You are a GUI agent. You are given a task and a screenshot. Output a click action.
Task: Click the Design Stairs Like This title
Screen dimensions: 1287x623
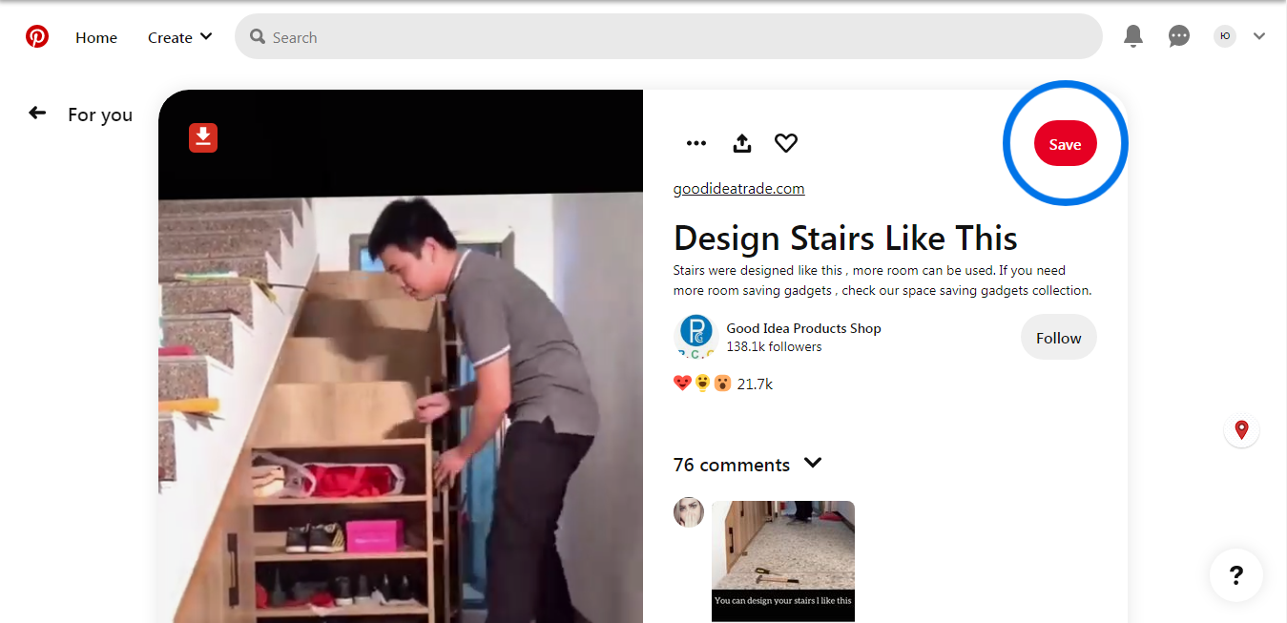845,238
